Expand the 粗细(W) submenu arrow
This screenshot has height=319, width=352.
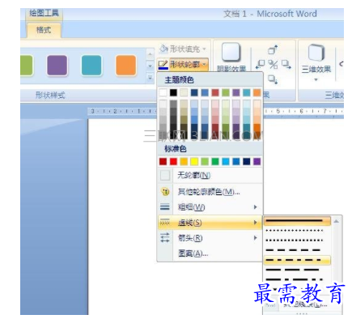[x=255, y=207]
